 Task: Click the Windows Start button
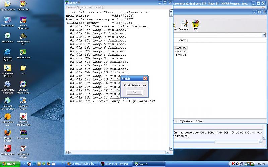10,164
